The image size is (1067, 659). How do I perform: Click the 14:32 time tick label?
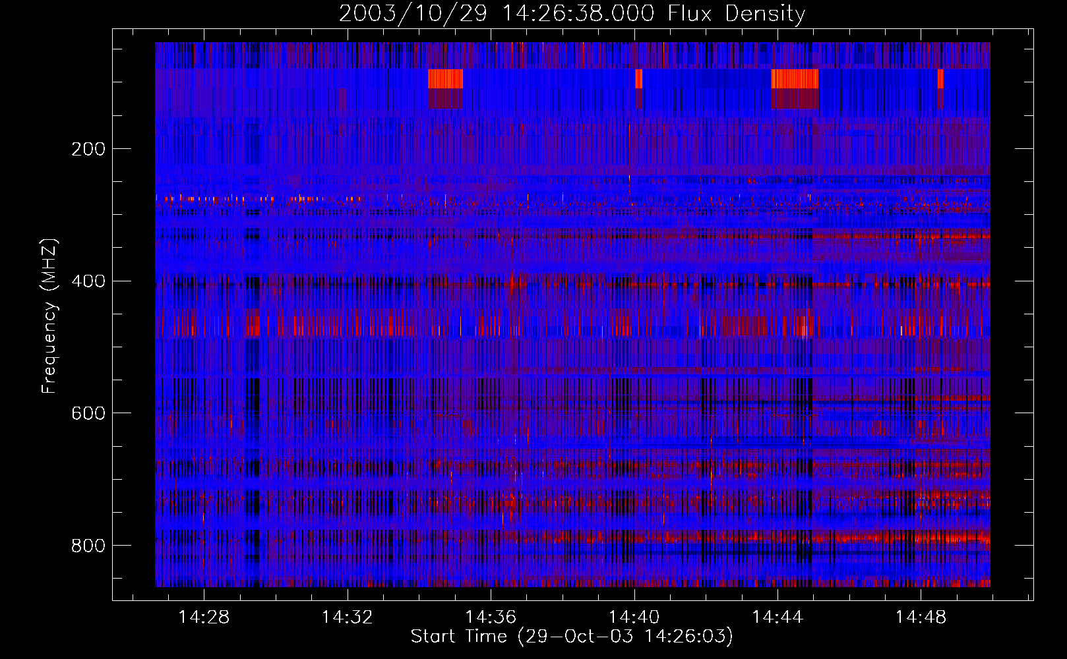tap(347, 617)
